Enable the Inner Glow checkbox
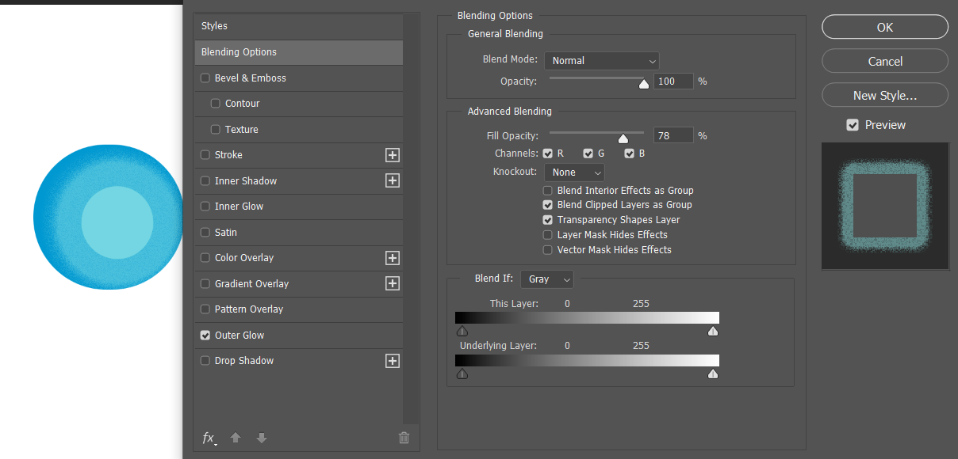 [205, 207]
